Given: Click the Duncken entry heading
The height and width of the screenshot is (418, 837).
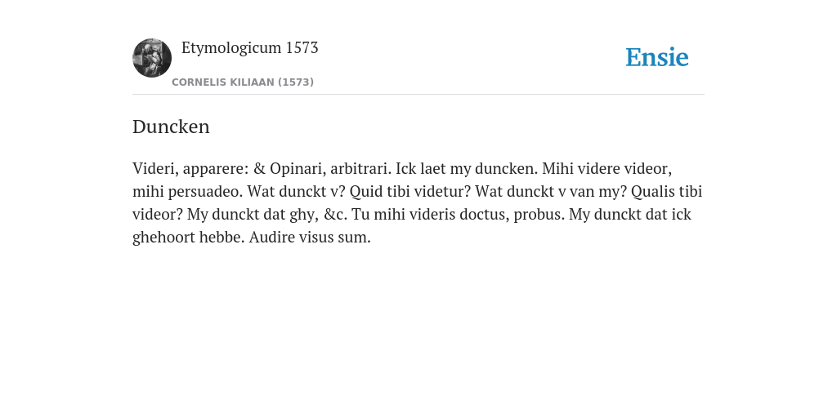Looking at the screenshot, I should pos(171,127).
